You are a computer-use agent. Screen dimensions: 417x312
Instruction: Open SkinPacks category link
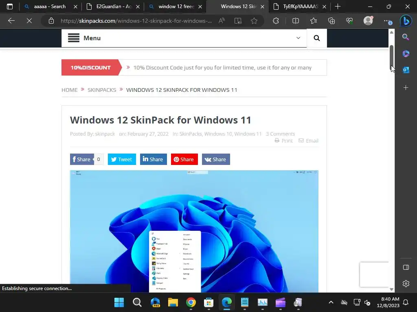(x=191, y=134)
